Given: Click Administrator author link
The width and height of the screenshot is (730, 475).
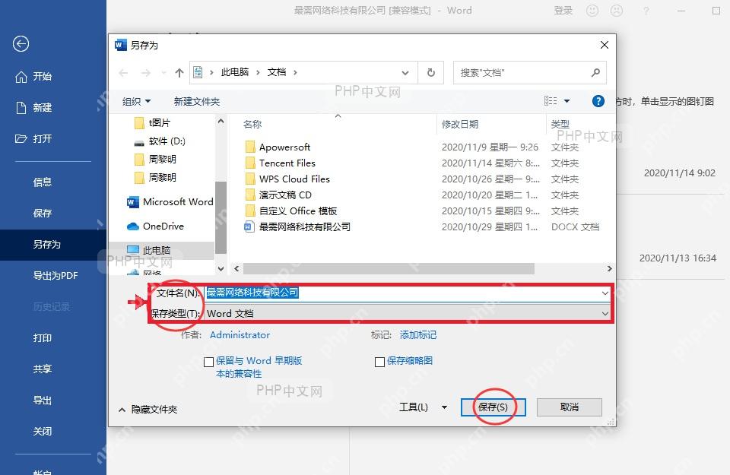Looking at the screenshot, I should coord(240,335).
